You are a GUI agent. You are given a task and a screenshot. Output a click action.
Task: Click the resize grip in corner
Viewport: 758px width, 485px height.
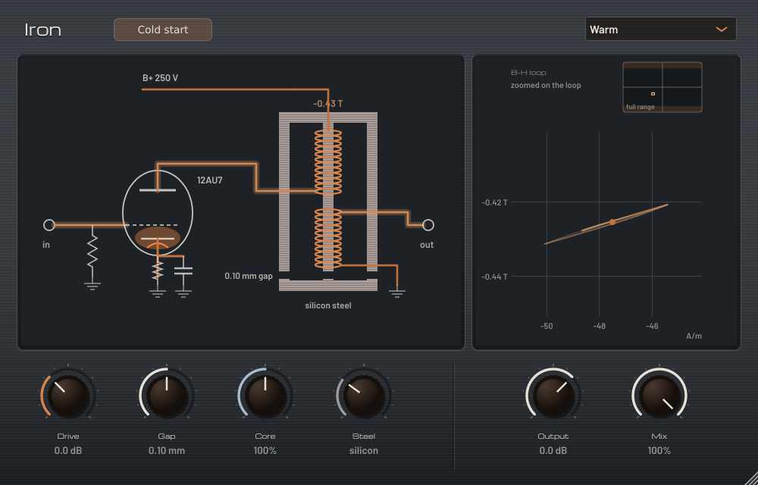750,478
